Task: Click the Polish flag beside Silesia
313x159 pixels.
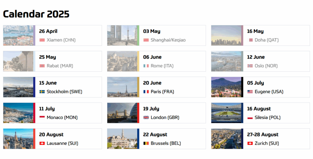Action: coord(250,117)
